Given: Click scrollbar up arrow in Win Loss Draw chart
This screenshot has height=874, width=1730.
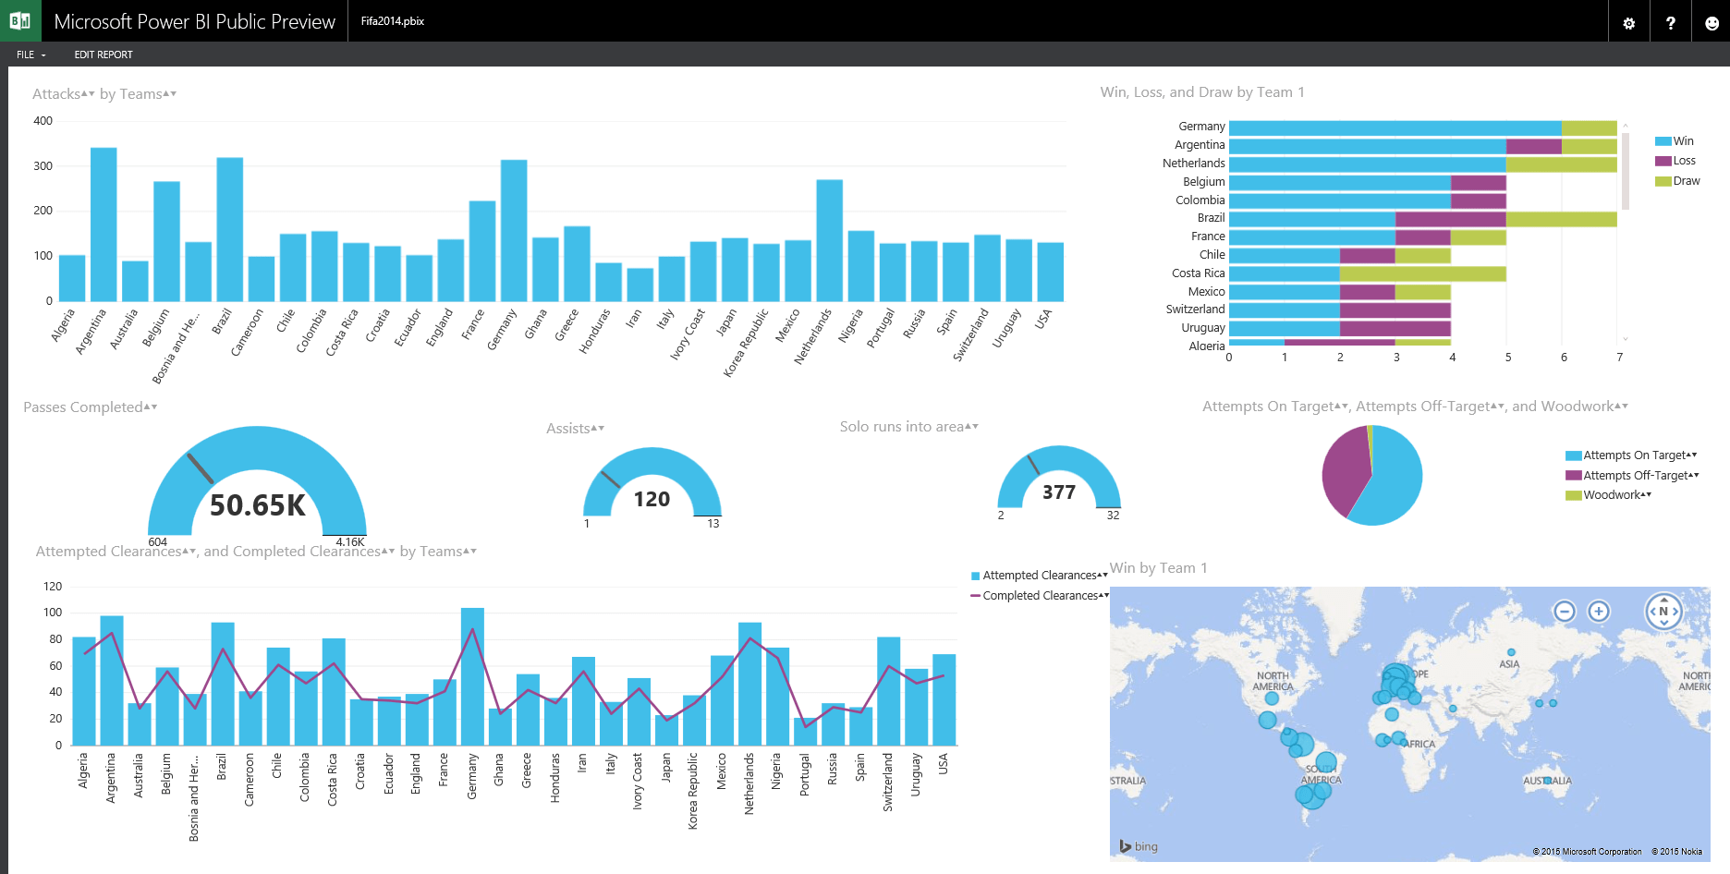Looking at the screenshot, I should pos(1626,125).
